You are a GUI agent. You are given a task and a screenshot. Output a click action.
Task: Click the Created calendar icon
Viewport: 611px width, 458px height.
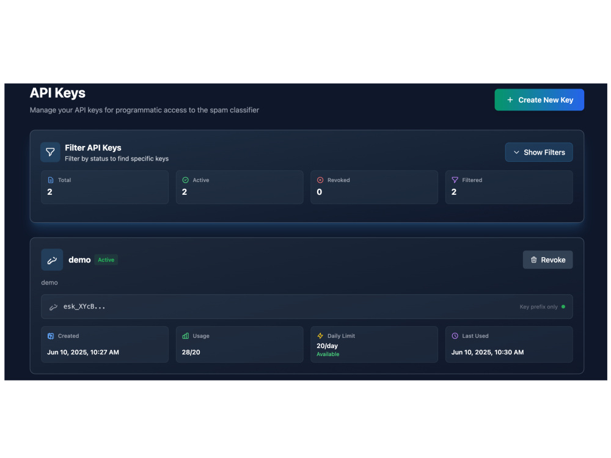point(51,336)
